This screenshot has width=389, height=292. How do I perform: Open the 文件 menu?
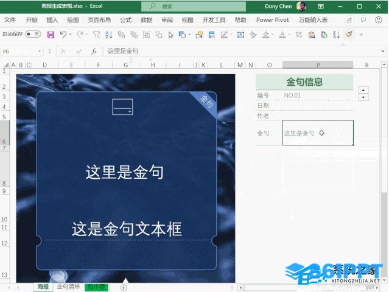pyautogui.click(x=10, y=20)
